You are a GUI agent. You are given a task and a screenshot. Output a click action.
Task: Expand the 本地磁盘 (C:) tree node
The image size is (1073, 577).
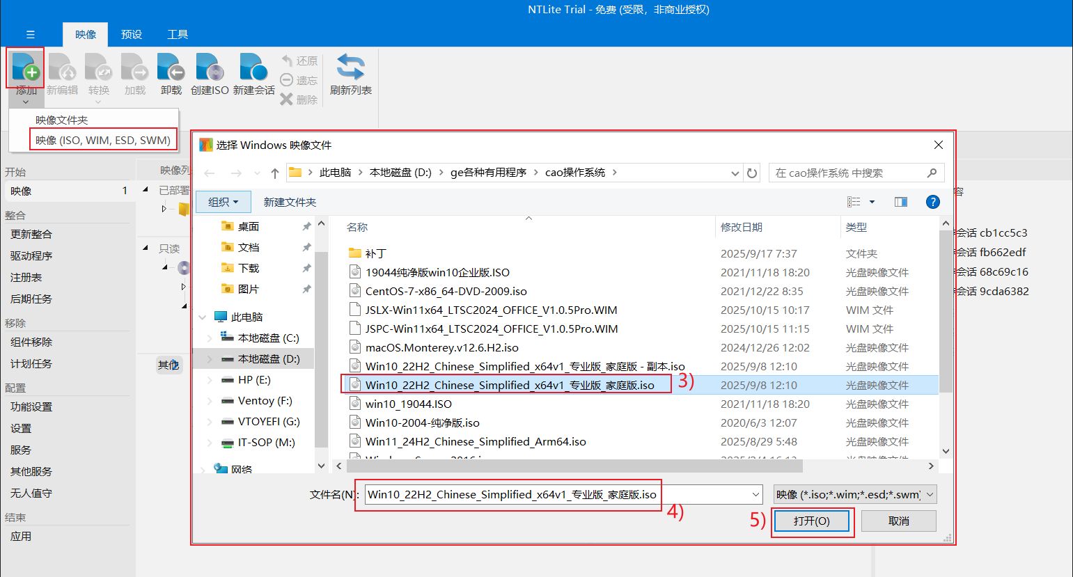pos(210,338)
